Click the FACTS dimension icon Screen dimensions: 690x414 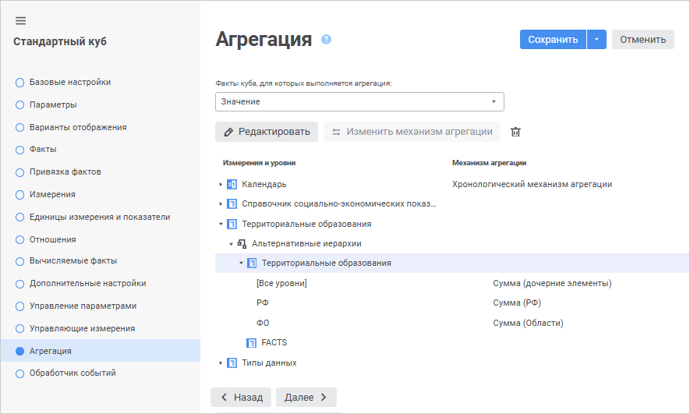(252, 342)
